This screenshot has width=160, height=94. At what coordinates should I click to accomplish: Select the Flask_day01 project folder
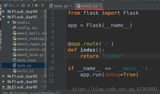point(24,17)
